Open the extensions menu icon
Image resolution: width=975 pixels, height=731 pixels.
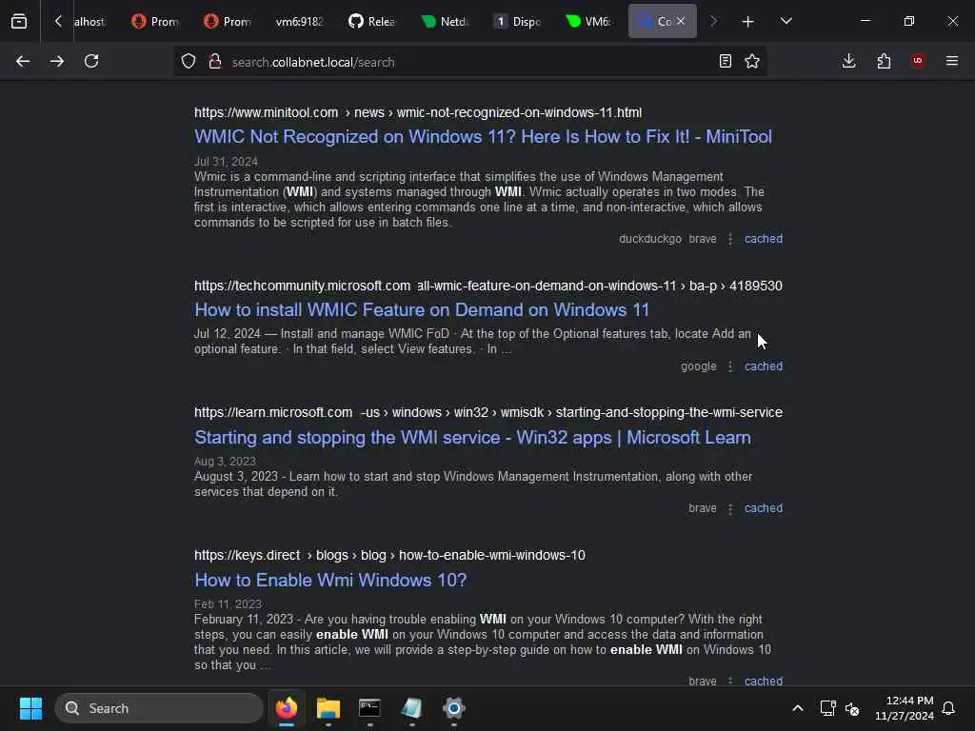coord(884,61)
